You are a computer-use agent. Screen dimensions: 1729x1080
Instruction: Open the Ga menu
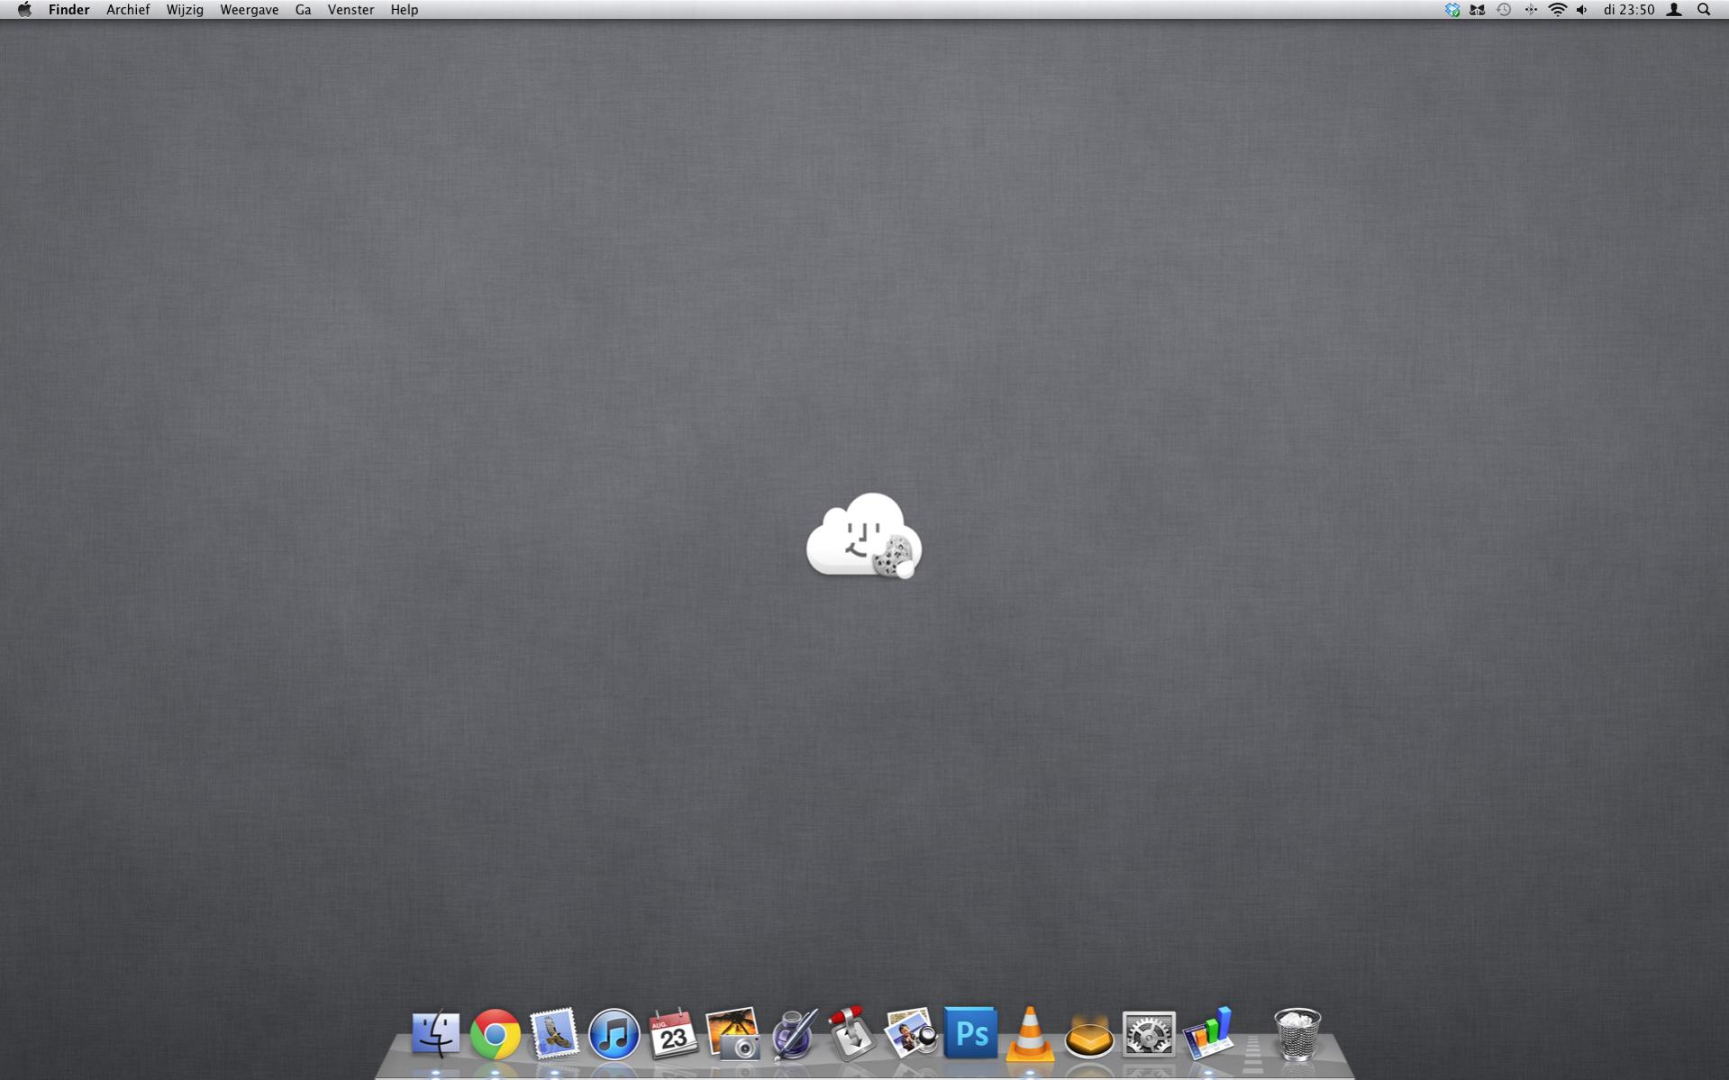[303, 10]
